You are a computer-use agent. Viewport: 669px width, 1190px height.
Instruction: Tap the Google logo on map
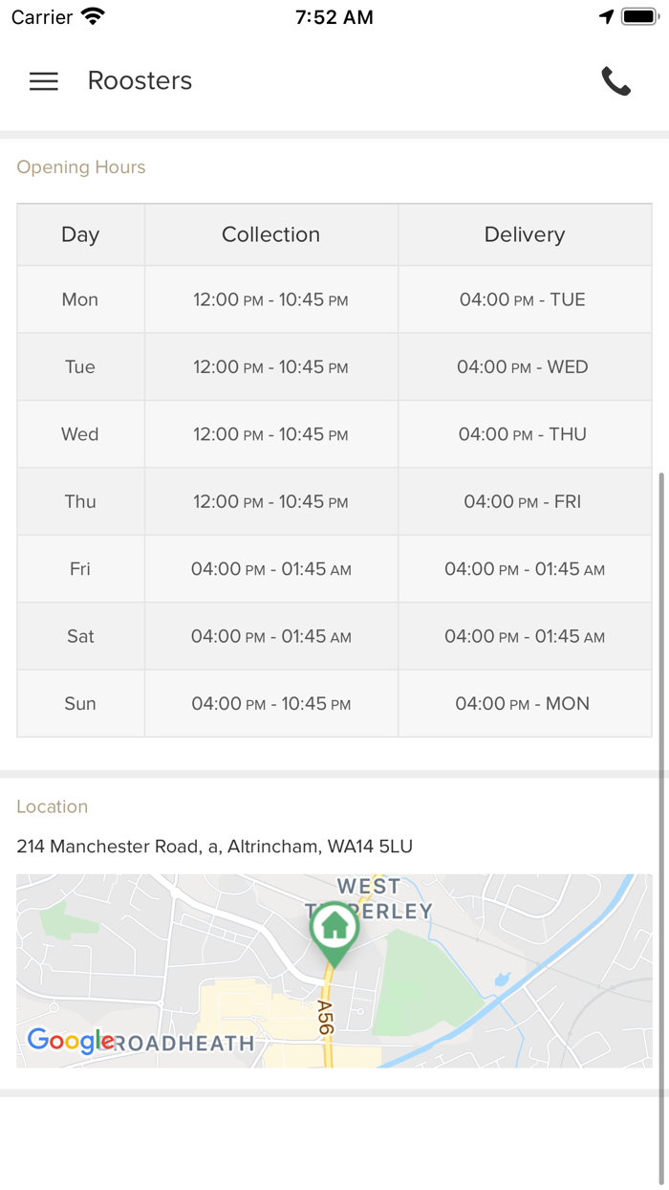pos(71,1041)
